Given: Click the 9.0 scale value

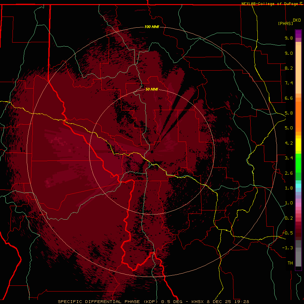Looking at the screenshot, I should (289, 53).
